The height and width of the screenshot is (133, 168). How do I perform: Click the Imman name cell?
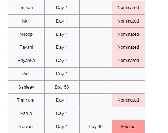tap(26, 8)
